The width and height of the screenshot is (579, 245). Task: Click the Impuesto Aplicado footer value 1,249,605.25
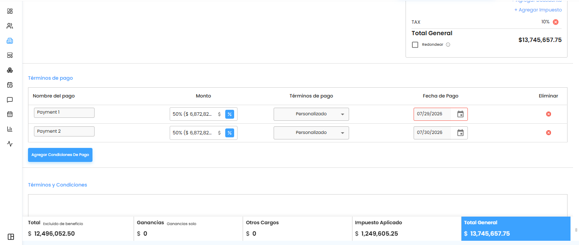pos(380,234)
